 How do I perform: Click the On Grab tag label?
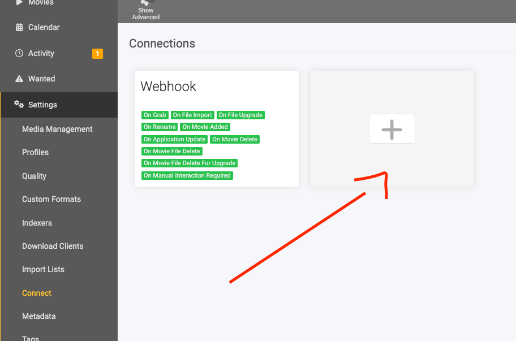coord(155,115)
